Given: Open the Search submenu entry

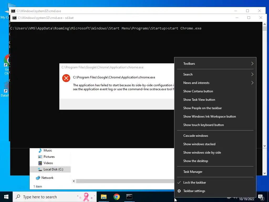Looking at the screenshot, I should coord(215,74).
